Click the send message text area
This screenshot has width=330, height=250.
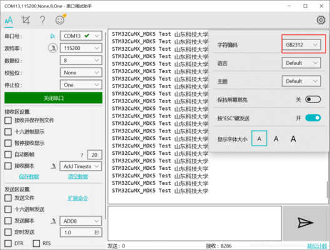tap(194, 223)
